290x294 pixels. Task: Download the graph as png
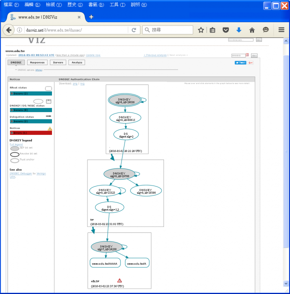(75, 84)
